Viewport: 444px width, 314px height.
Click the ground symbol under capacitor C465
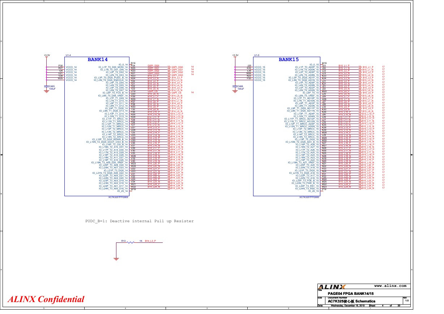click(46, 91)
